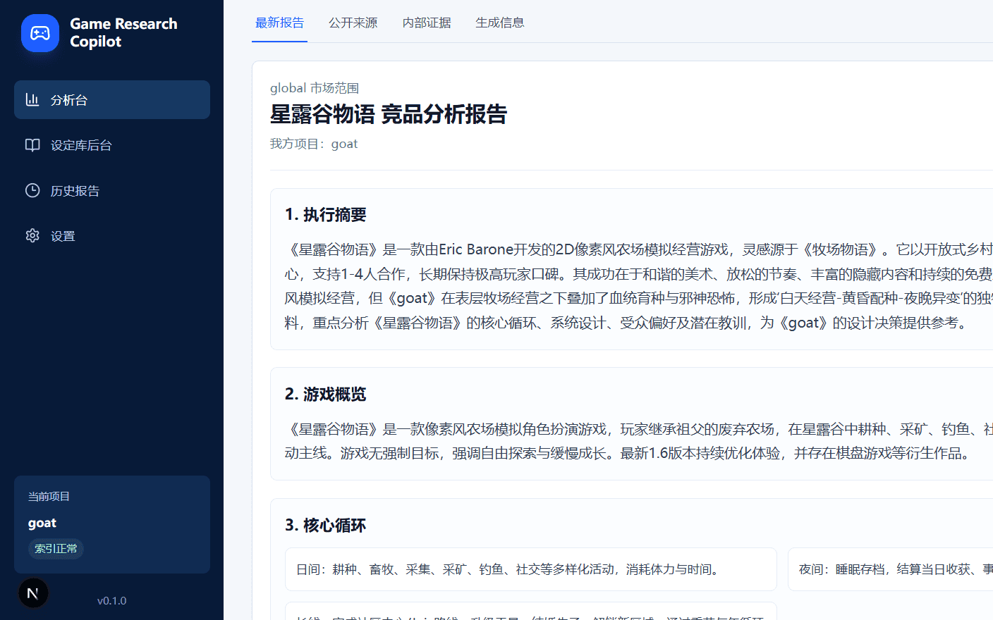The height and width of the screenshot is (620, 993).
Task: Select the current project name goat
Action: click(42, 523)
